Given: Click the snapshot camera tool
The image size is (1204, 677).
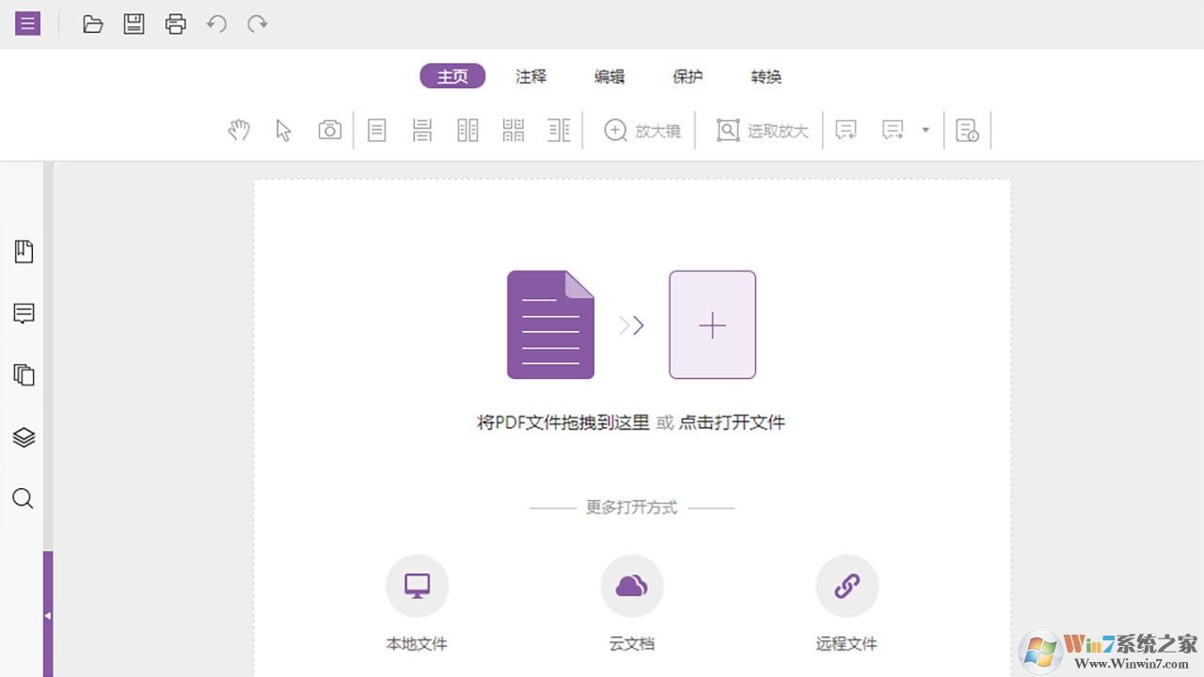Looking at the screenshot, I should (x=329, y=130).
